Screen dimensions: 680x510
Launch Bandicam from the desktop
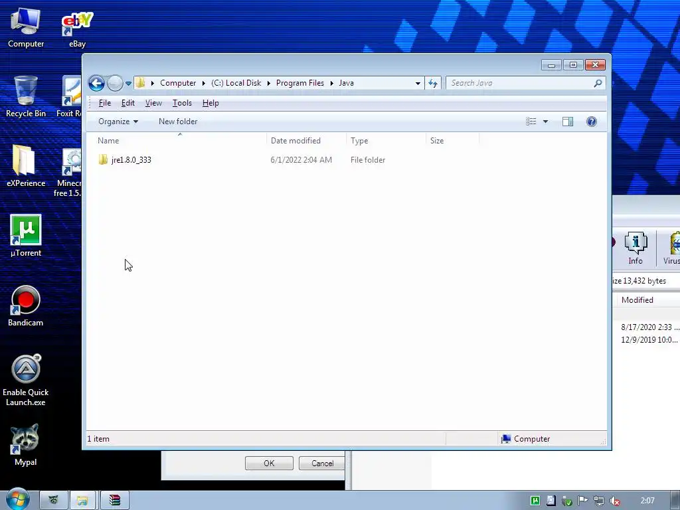click(x=26, y=305)
